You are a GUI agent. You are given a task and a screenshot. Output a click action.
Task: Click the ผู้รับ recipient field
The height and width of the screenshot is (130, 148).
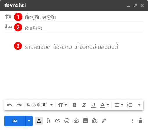[x=74, y=17]
